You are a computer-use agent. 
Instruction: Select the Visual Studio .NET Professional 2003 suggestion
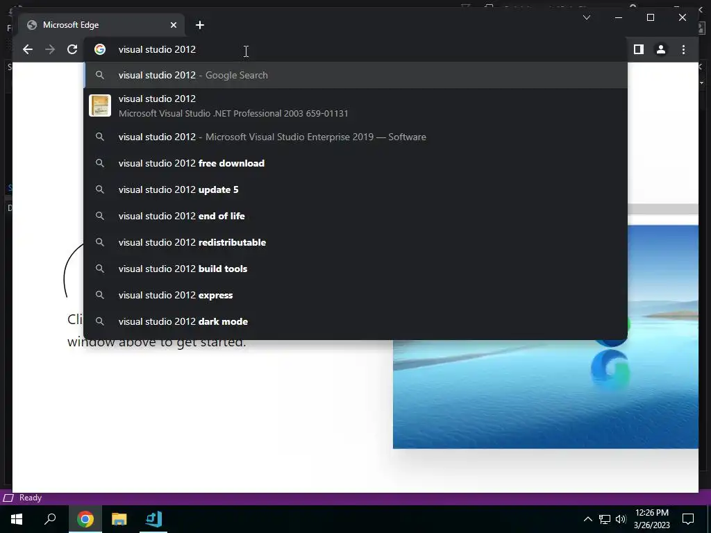[x=356, y=105]
